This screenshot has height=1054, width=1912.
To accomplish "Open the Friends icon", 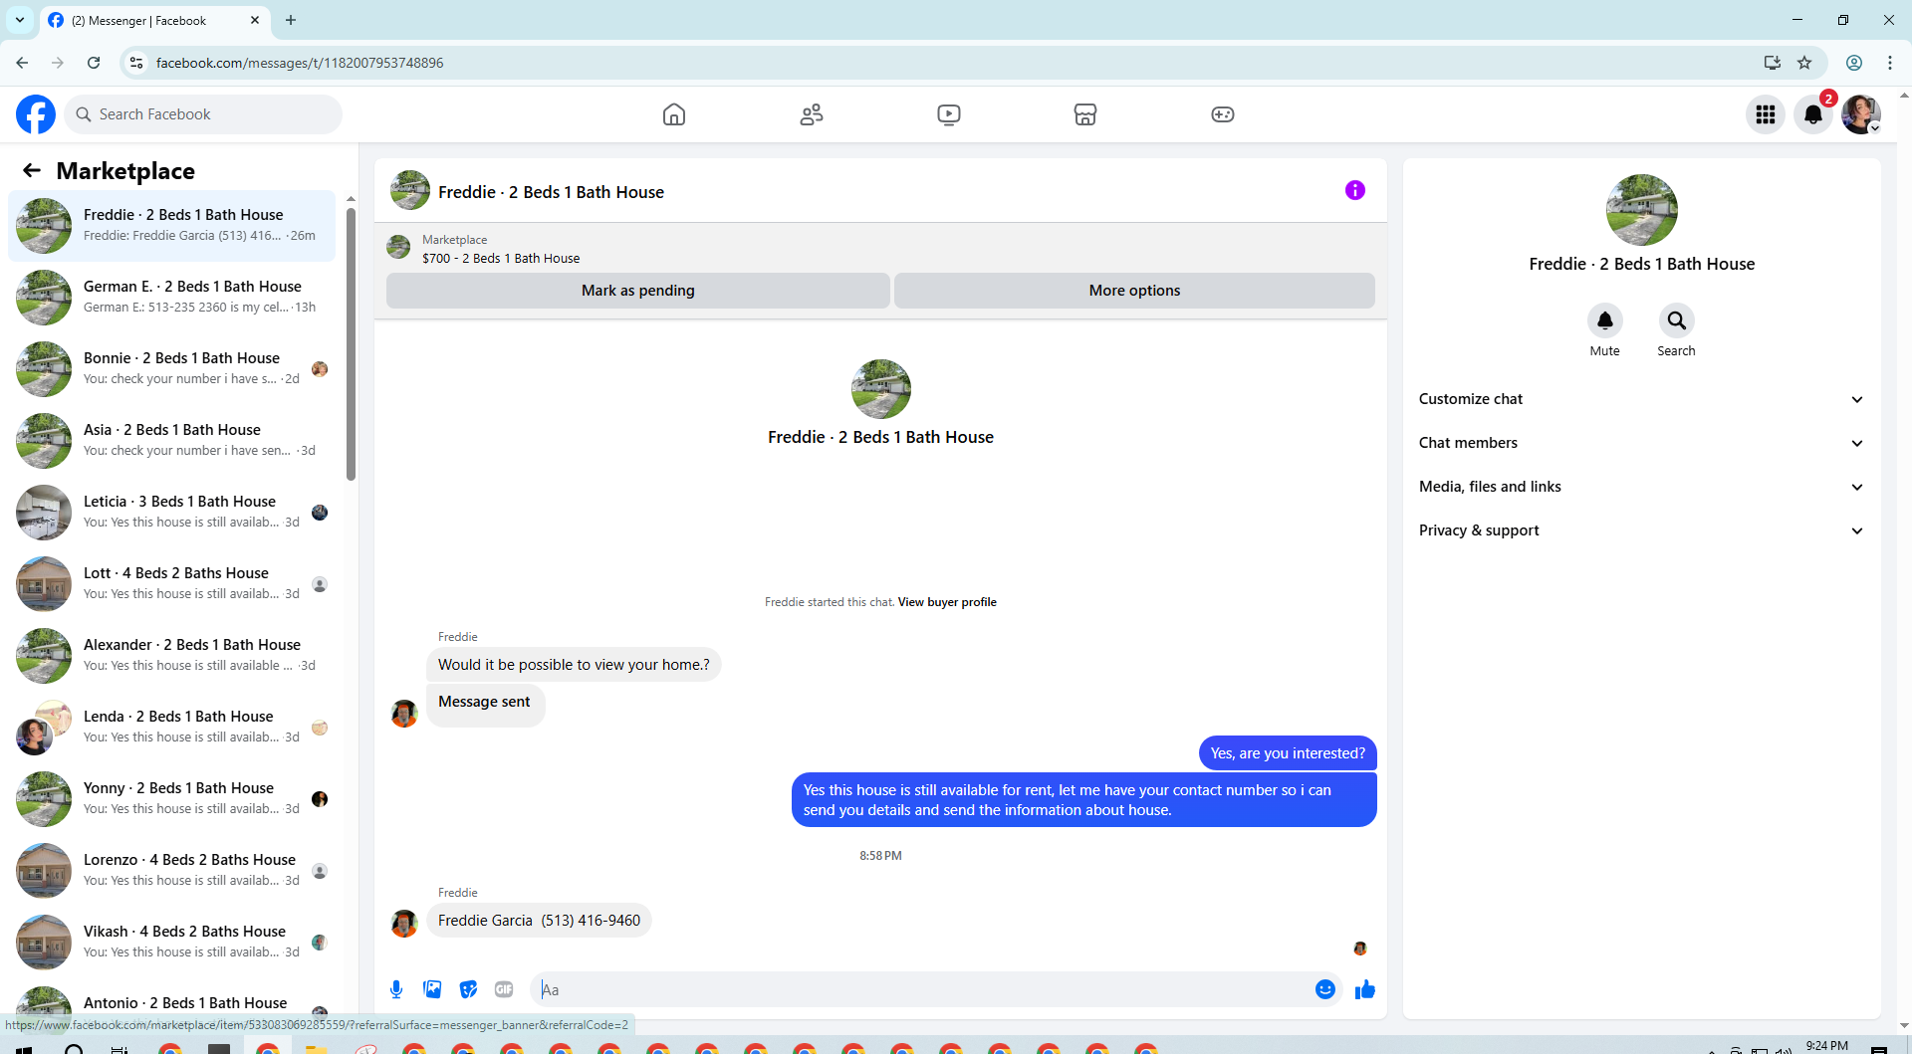I will (812, 114).
